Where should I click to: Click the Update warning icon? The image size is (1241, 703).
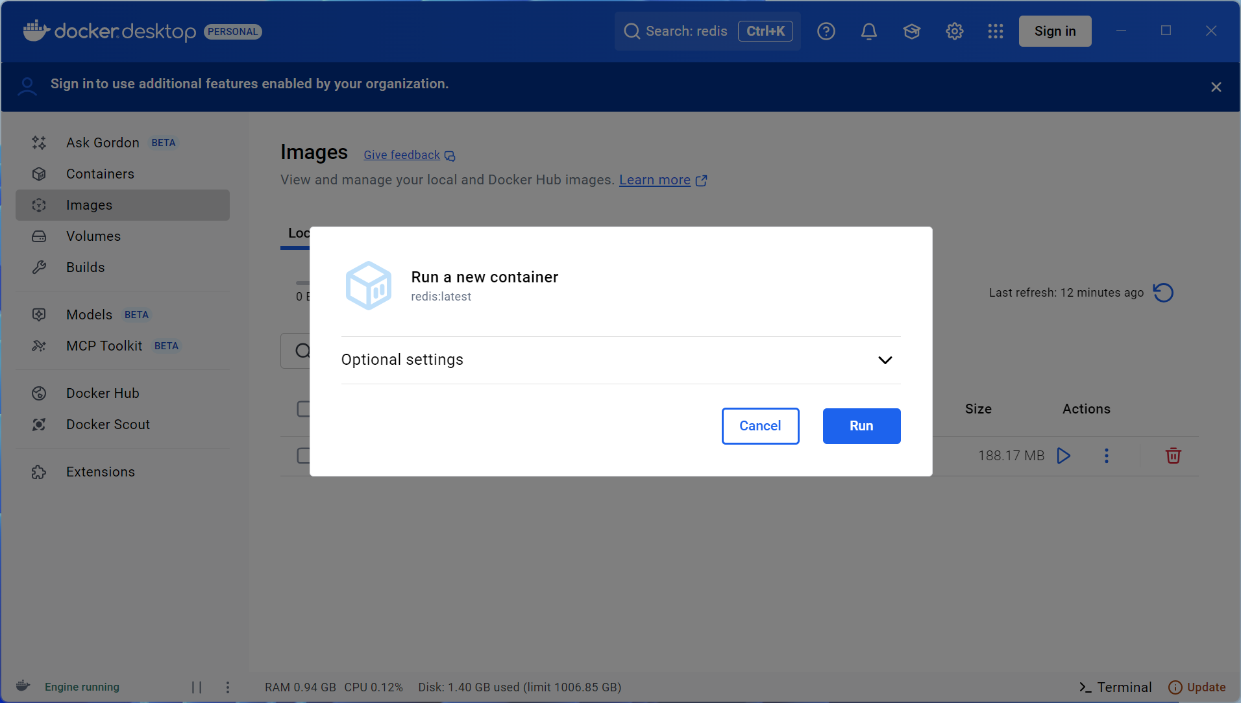1175,687
